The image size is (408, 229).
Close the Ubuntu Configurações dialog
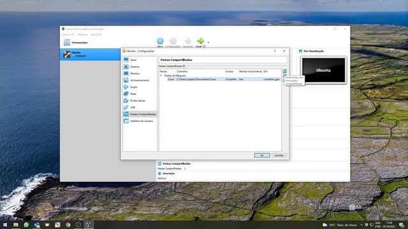[284, 51]
